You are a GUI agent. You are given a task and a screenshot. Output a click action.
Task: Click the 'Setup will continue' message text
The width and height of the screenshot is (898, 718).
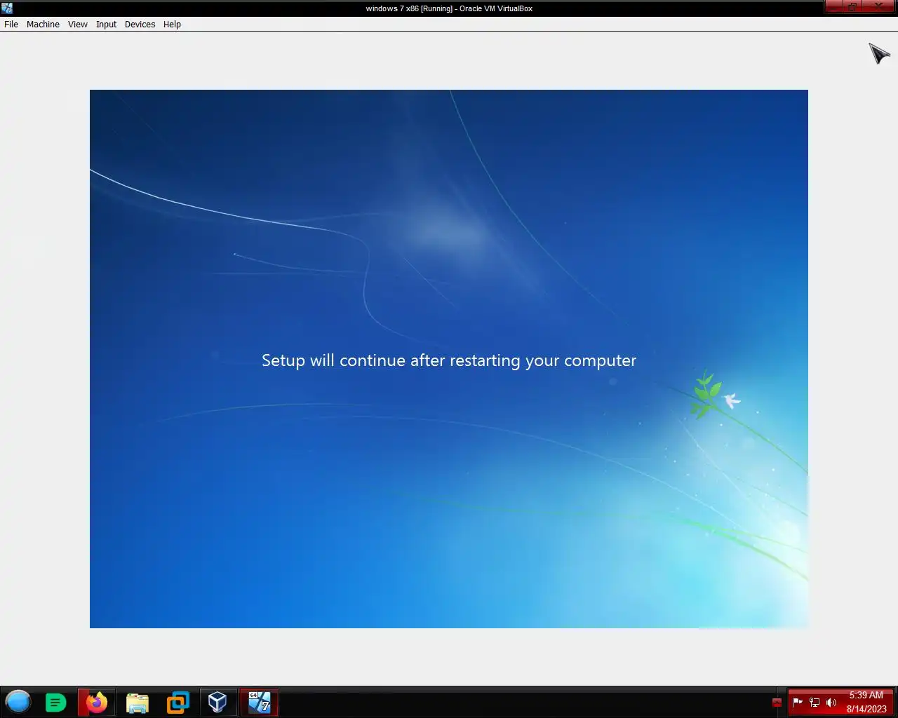tap(449, 360)
